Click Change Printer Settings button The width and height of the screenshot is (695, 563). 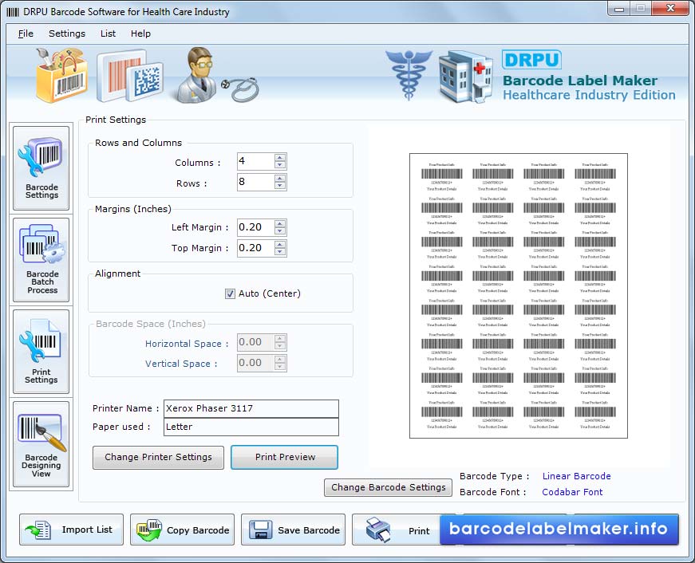pyautogui.click(x=158, y=457)
